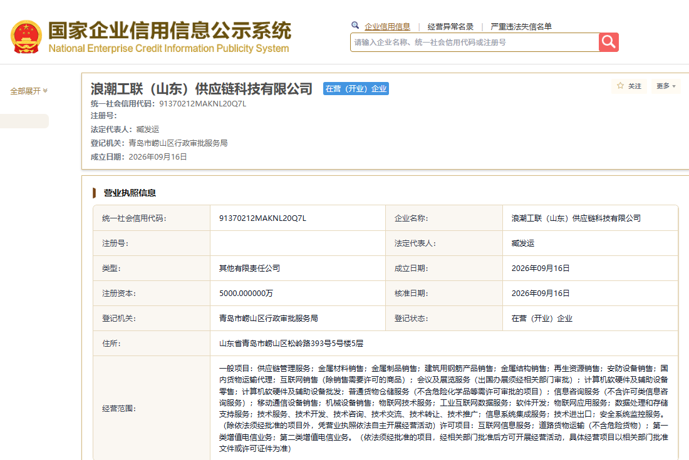689x460 pixels.
Task: Click the 在营（开业）企业 status badge
Action: point(356,89)
